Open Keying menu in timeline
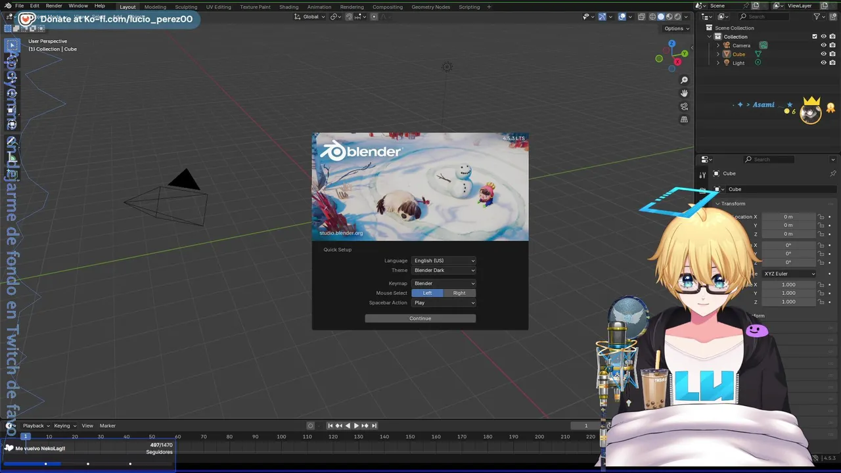 click(64, 426)
